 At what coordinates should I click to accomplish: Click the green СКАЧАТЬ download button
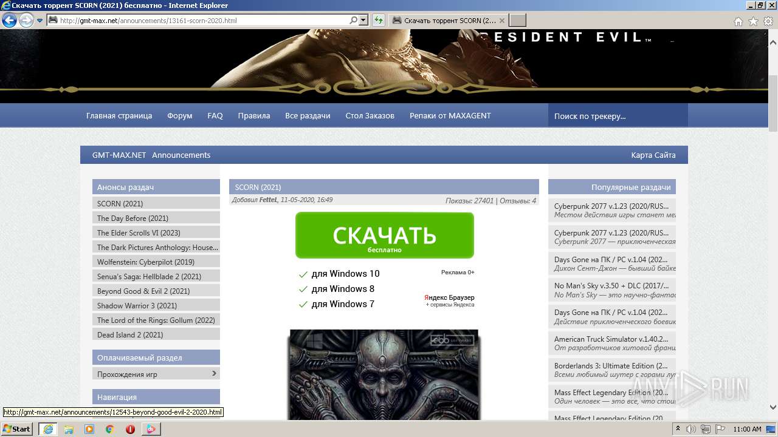click(x=384, y=235)
